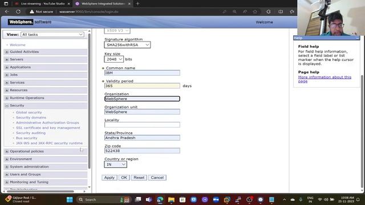Expand the Users and Groups section
Screen dimensions: 365x205
pyautogui.click(x=7, y=174)
